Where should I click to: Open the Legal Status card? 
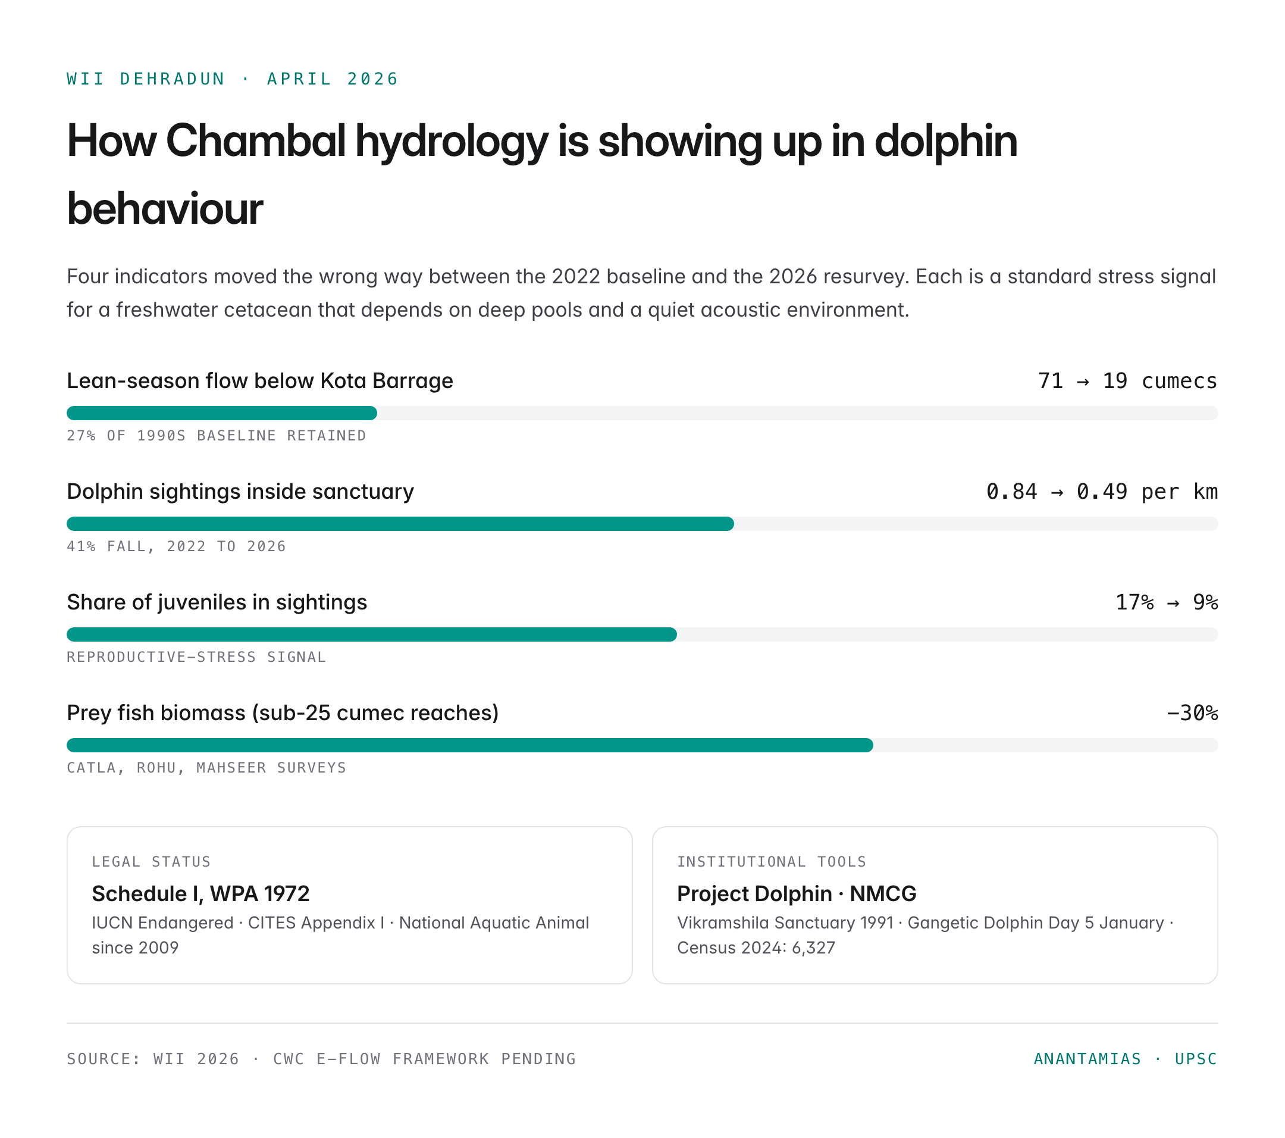point(350,905)
